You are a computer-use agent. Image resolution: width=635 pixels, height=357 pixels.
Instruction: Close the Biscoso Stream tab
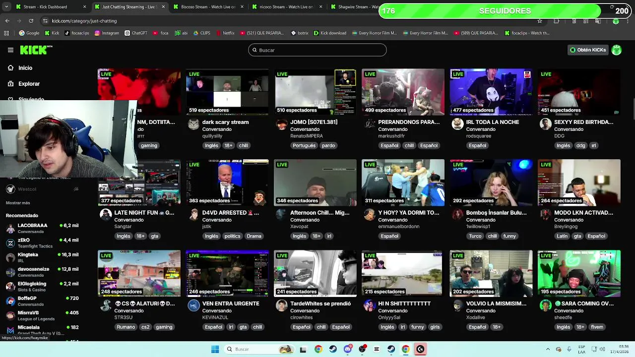pos(242,7)
